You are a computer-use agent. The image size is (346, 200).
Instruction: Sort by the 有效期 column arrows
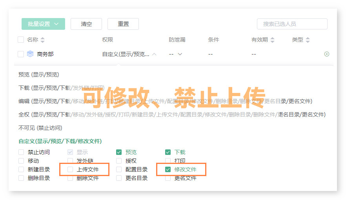273,40
